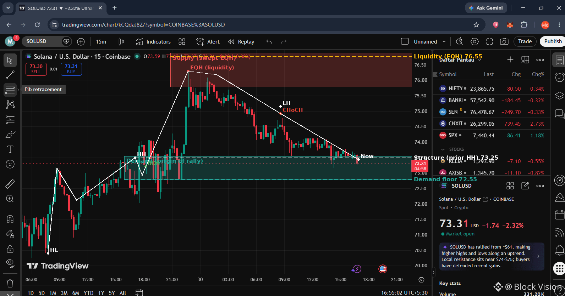Click Ask Gemini in browser bar
The width and height of the screenshot is (565, 296).
pyautogui.click(x=486, y=8)
